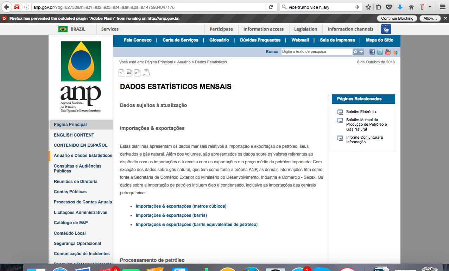The image size is (449, 271).
Task: Open Boletim Eletrônico related page
Action: [x=362, y=112]
